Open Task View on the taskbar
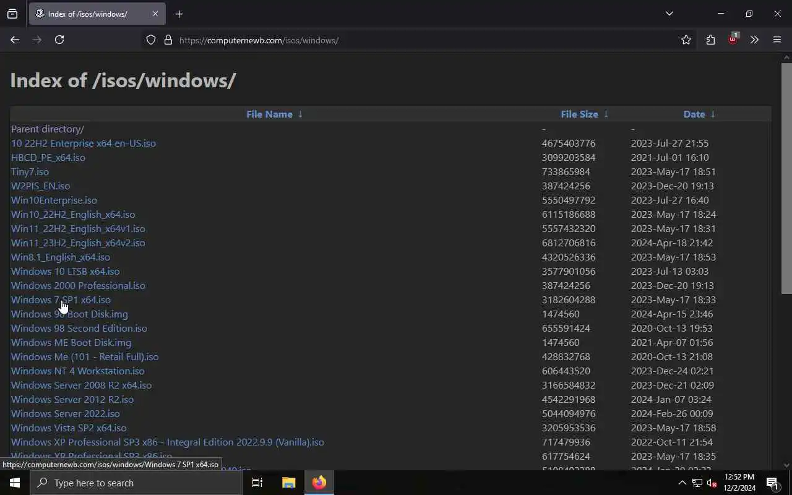This screenshot has width=792, height=495. (257, 483)
